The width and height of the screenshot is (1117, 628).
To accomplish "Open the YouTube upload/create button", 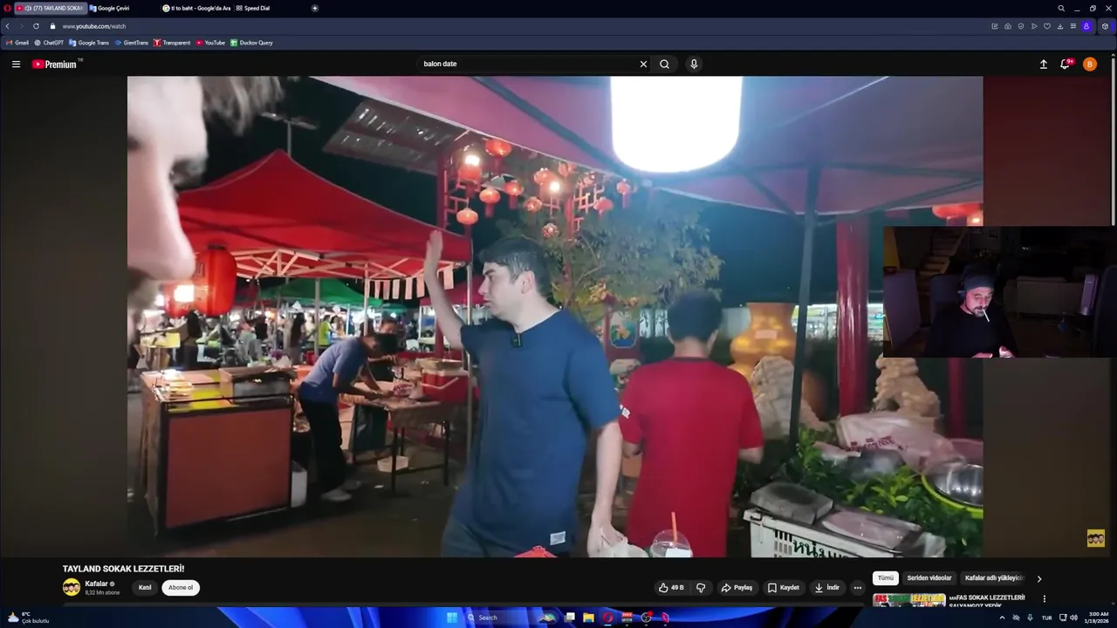I will click(1043, 64).
